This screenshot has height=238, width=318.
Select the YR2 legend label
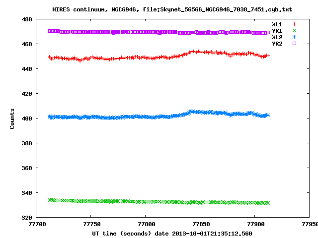(x=277, y=44)
